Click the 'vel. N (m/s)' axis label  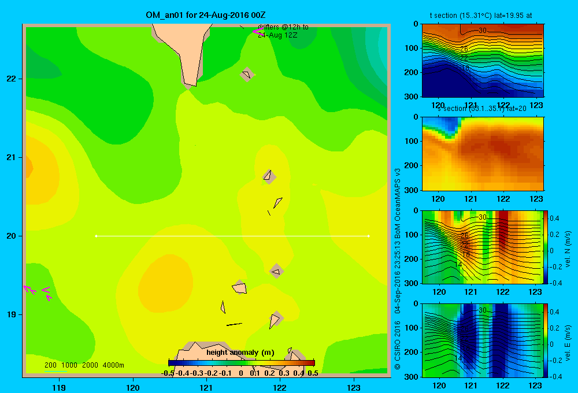[x=568, y=249]
